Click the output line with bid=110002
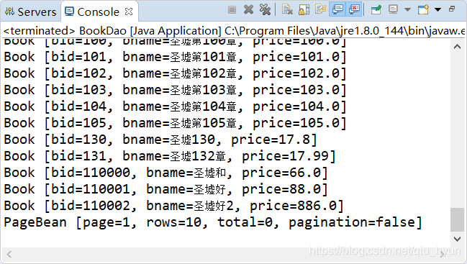Viewport: 467px width, 264px height. tap(174, 206)
